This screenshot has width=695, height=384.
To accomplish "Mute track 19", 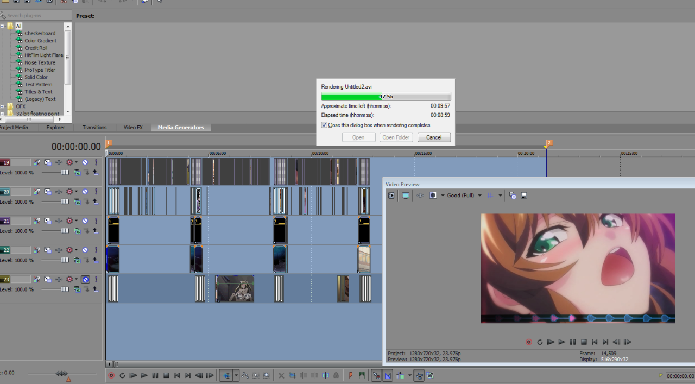I will [x=85, y=162].
